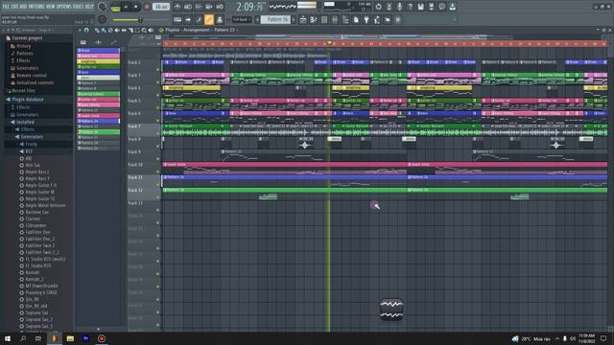Image resolution: width=614 pixels, height=345 pixels.
Task: Toggle the record button in transport
Action: pos(147,7)
